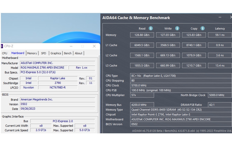Click the L1 Cache Read 6049.5 GB/s value
Image resolution: width=232 pixels, height=146 pixels.
point(142,45)
